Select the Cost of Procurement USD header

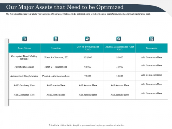coord(88,48)
